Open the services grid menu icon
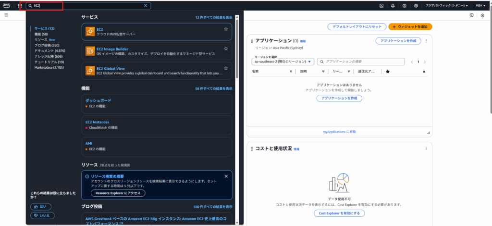The height and width of the screenshot is (226, 492). point(20,6)
